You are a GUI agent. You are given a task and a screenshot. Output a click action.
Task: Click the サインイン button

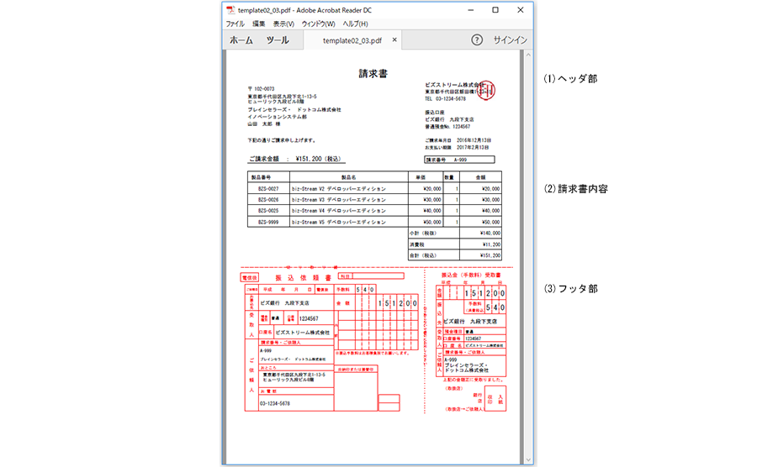tap(510, 40)
